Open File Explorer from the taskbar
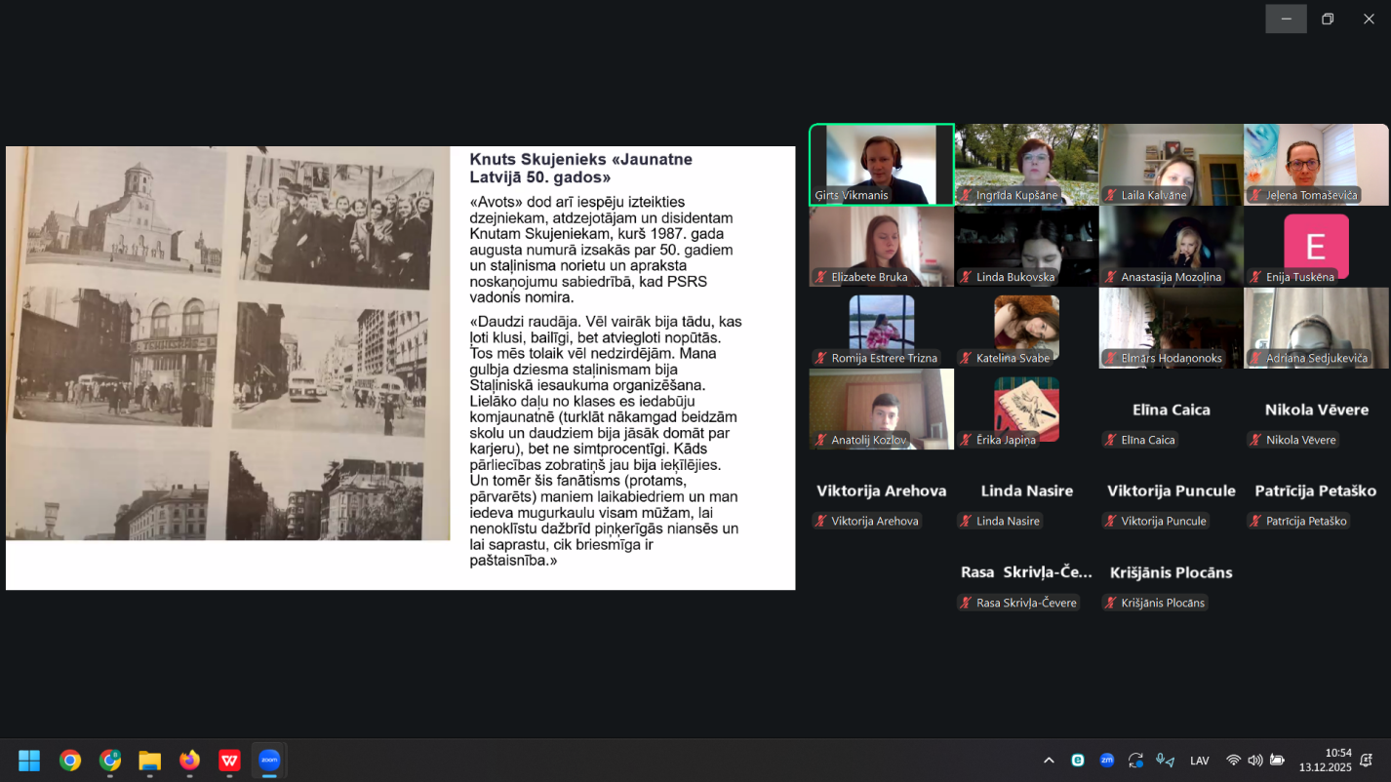This screenshot has width=1391, height=782. tap(149, 761)
